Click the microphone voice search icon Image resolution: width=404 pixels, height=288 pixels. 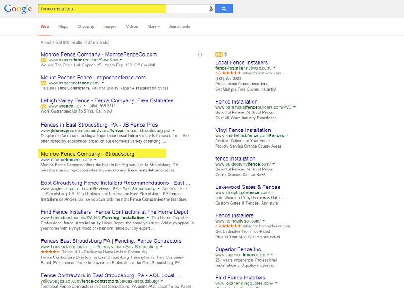(x=211, y=9)
